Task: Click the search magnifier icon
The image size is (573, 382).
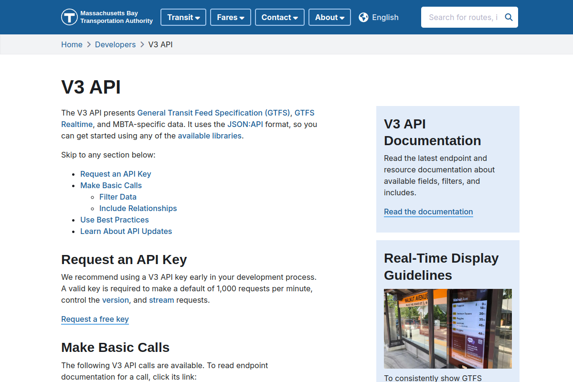Action: tap(509, 17)
